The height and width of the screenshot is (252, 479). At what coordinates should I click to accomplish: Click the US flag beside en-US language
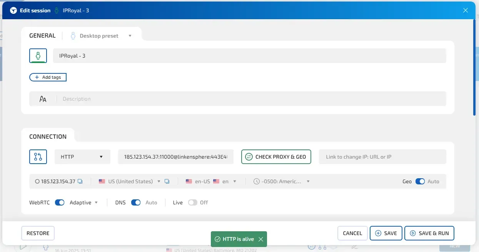[189, 181]
